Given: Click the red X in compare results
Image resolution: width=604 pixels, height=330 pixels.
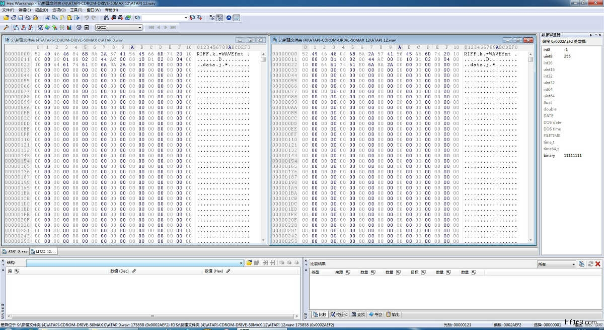Looking at the screenshot, I should [598, 263].
